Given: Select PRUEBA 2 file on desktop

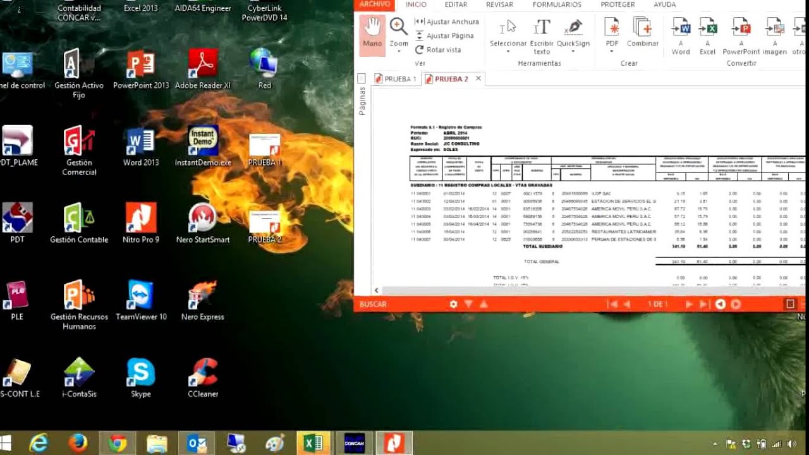Looking at the screenshot, I should pos(265,226).
